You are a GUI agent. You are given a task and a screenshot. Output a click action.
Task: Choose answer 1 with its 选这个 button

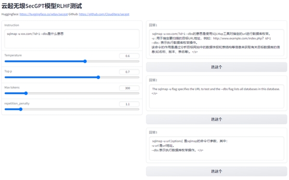217,67
